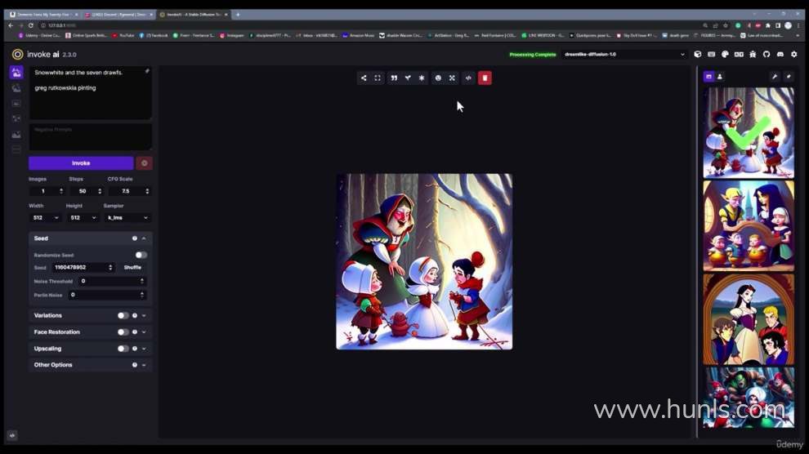Click the purple Invoke button
Image resolution: width=809 pixels, height=454 pixels.
(81, 163)
